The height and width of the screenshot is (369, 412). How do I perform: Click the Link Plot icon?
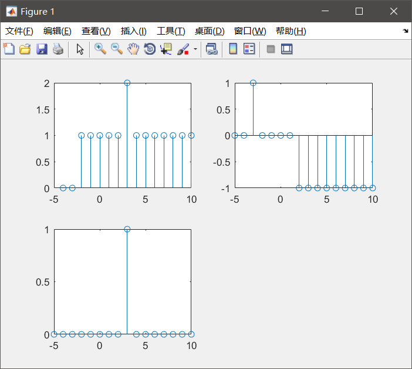click(x=211, y=49)
